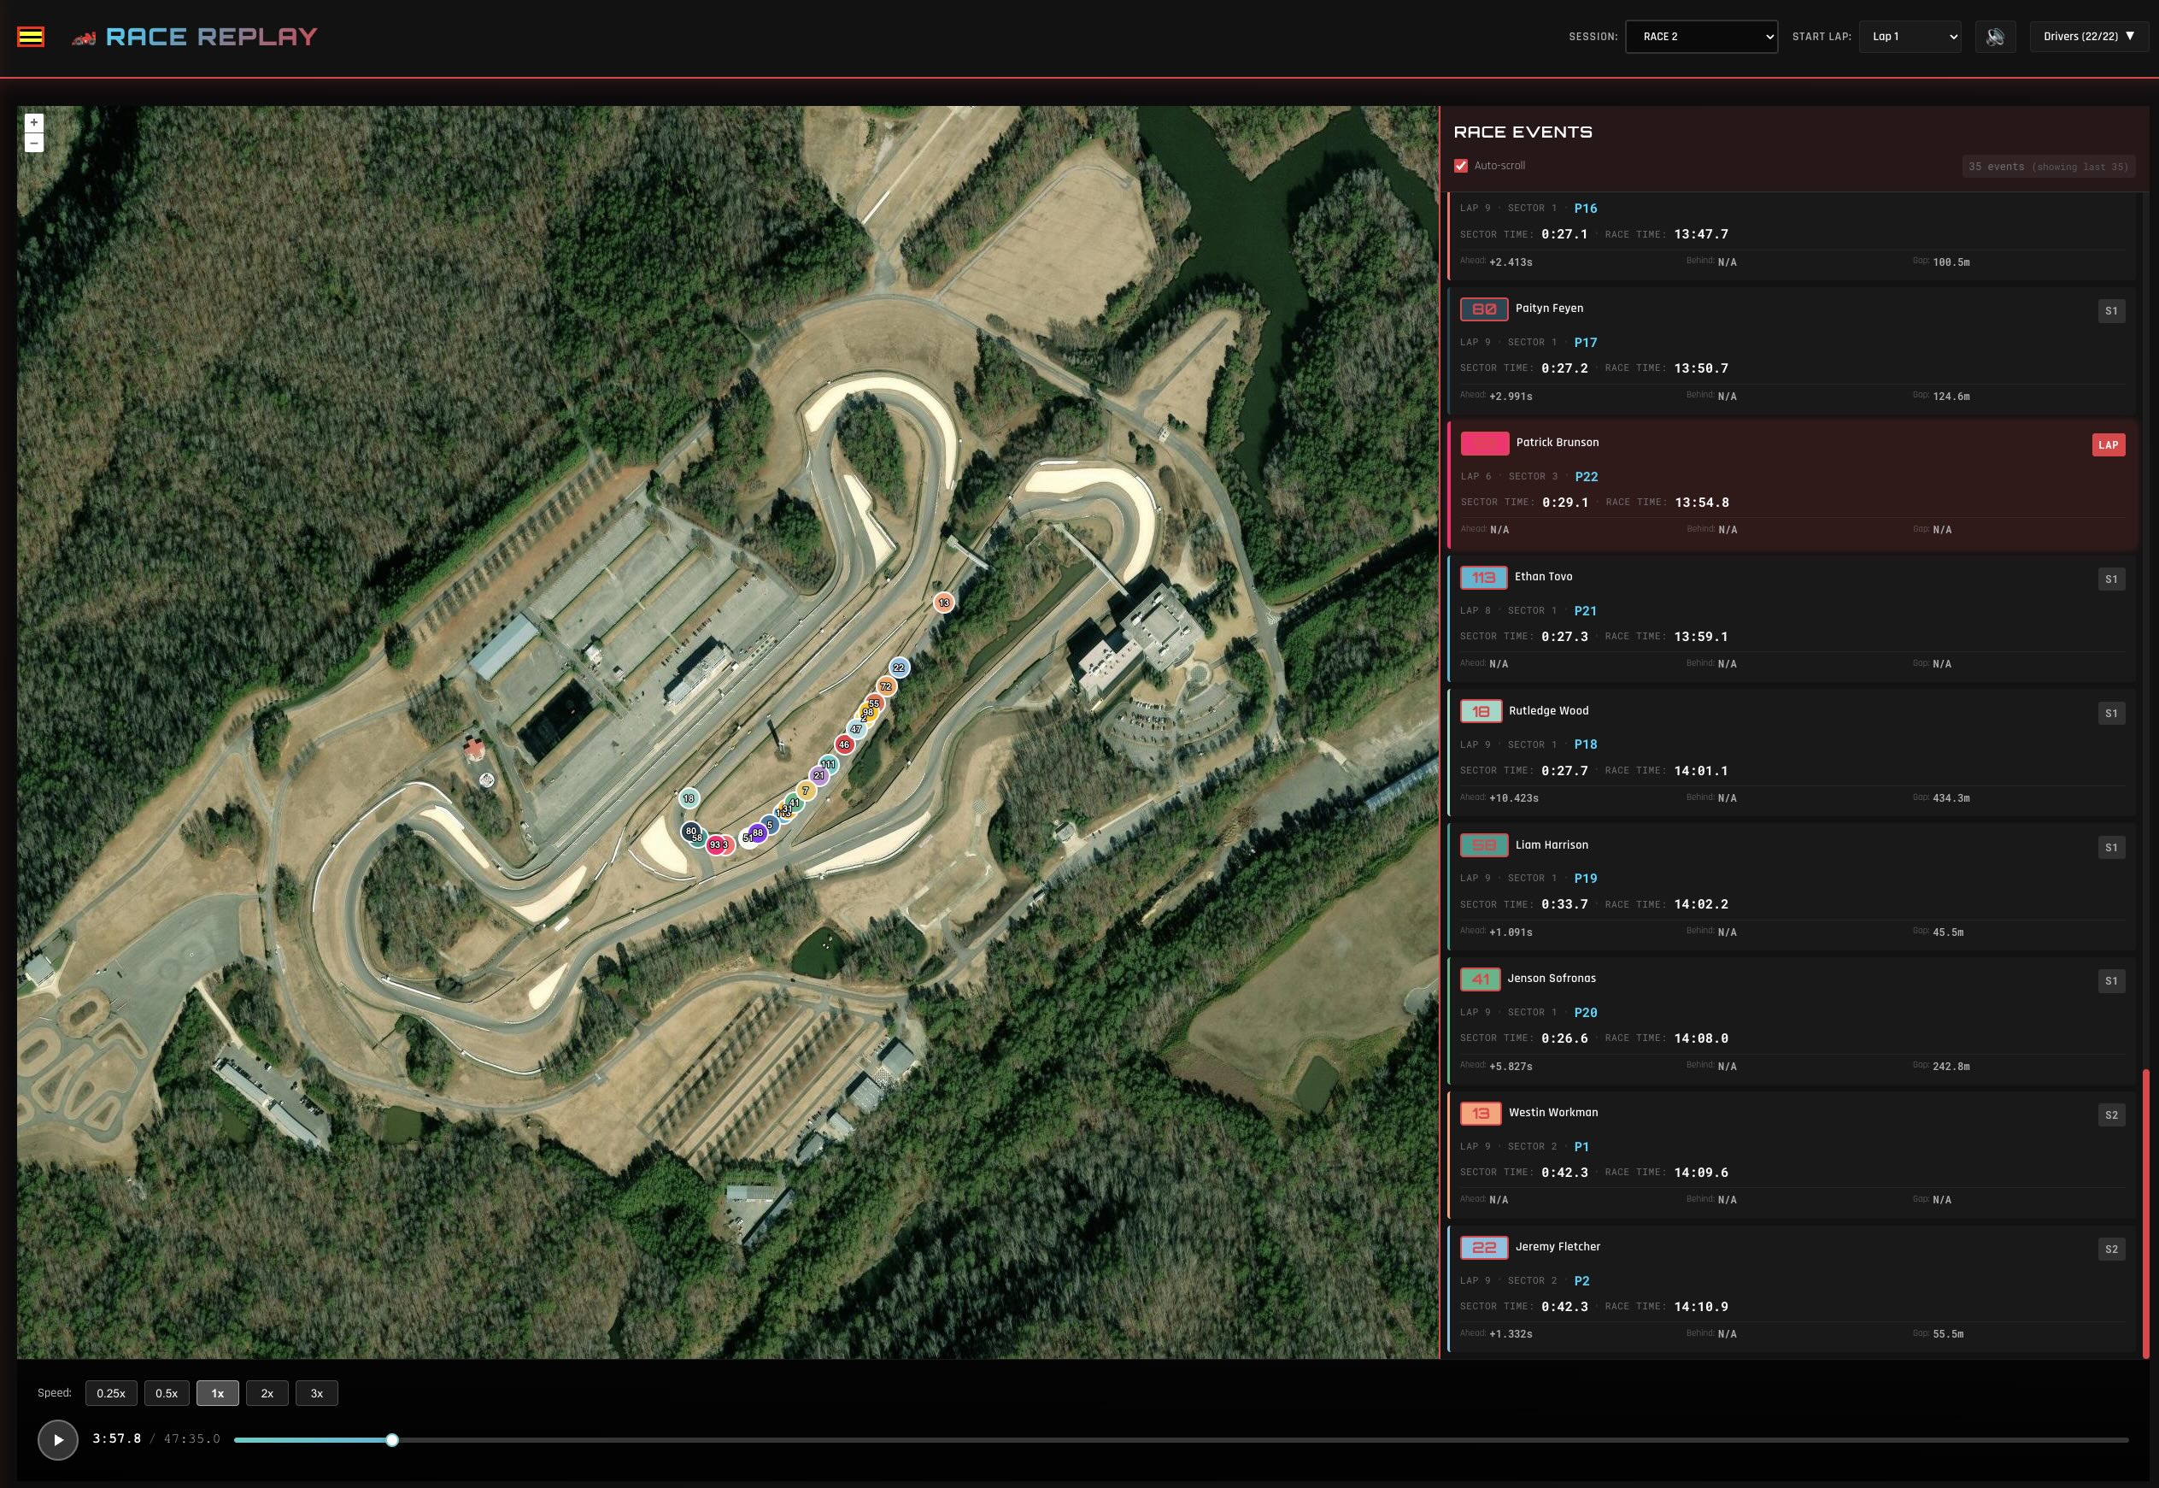Viewport: 2159px width, 1488px height.
Task: Disable the Auto-scroll checkbox
Action: pyautogui.click(x=1461, y=166)
